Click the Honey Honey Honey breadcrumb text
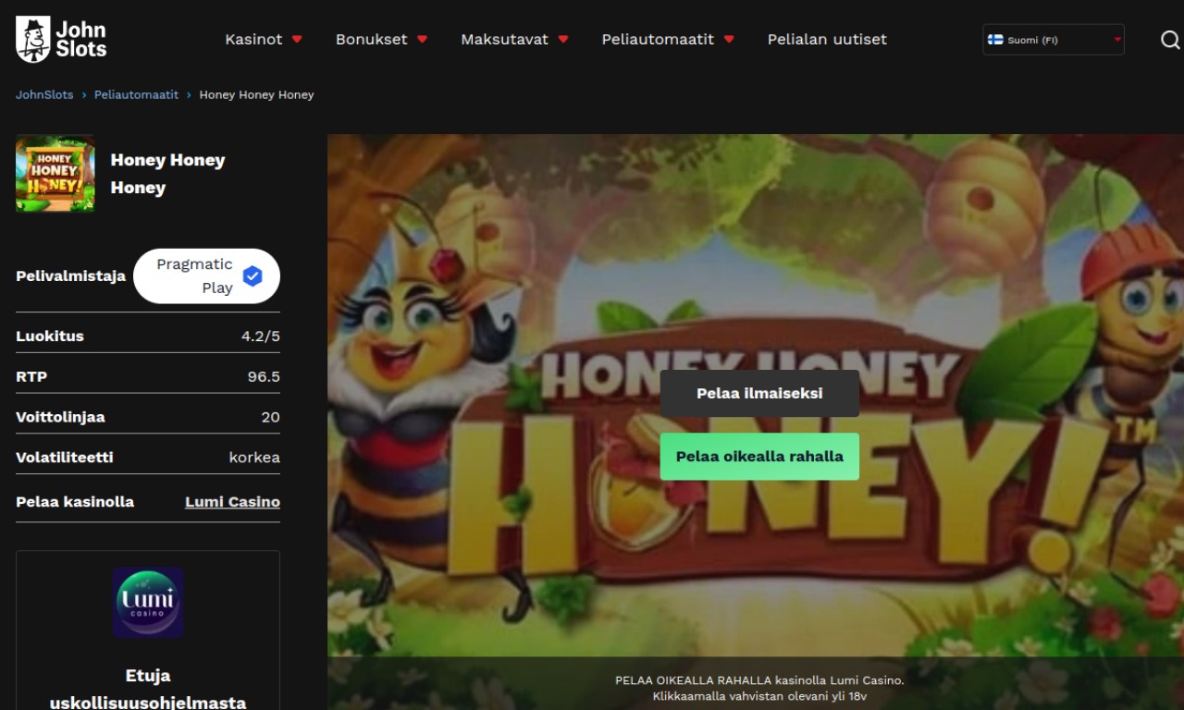The width and height of the screenshot is (1184, 710). pos(256,95)
